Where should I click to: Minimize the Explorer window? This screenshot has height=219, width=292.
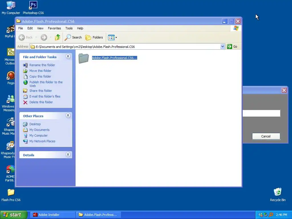tap(225, 21)
